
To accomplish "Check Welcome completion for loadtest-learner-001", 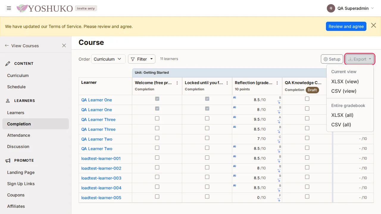I will 157,158.
